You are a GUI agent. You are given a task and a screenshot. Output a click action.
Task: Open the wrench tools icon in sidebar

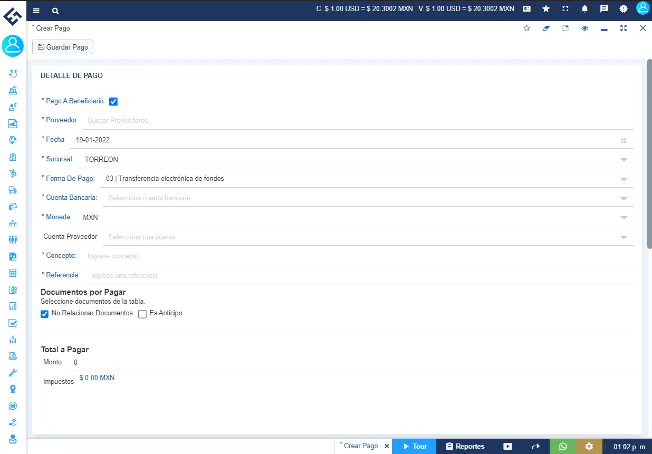pos(13,373)
